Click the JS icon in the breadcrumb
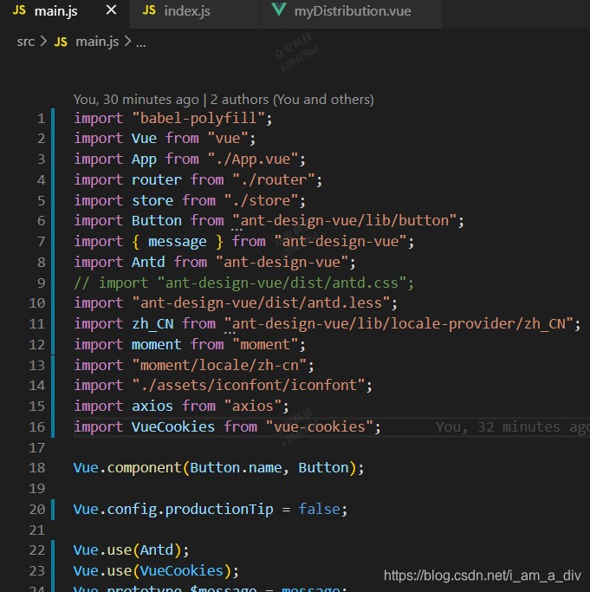590x592 pixels. pos(61,42)
